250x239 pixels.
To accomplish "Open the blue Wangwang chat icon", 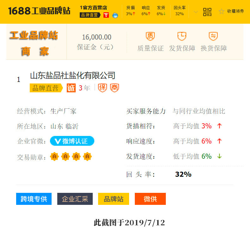I will [115, 15].
